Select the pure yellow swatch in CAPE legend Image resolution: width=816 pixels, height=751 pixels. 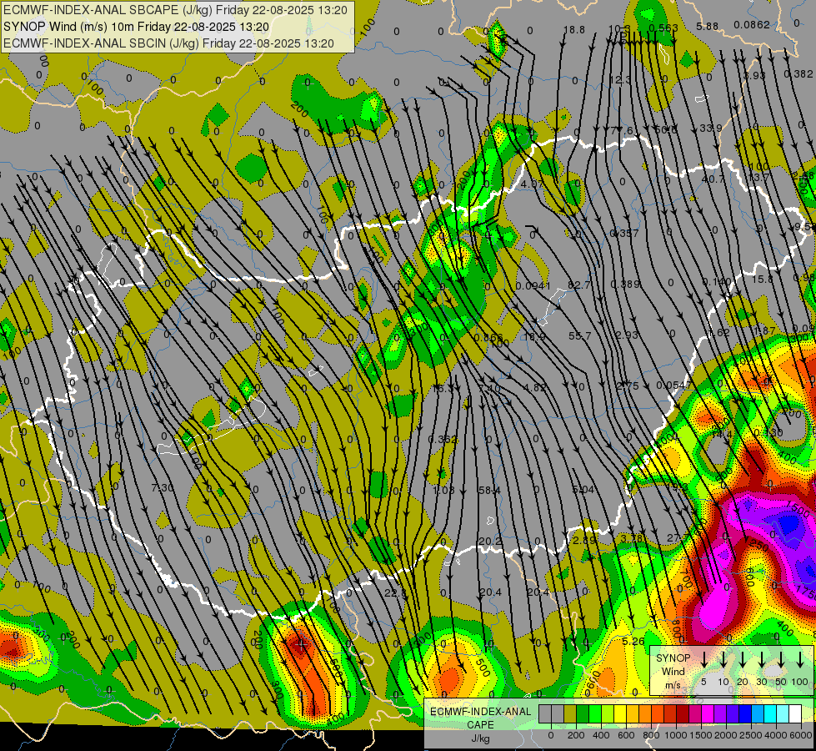point(620,714)
